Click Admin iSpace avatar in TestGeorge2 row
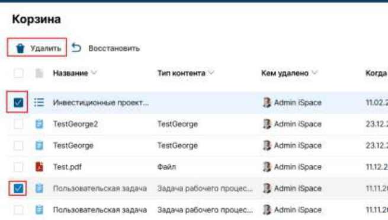The image size is (388, 220). [x=267, y=124]
